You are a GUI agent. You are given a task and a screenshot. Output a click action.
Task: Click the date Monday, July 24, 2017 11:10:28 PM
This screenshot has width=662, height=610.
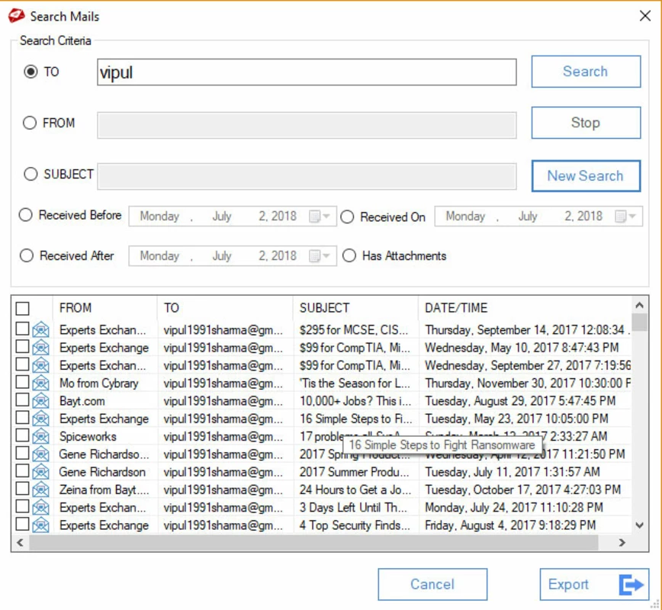[x=514, y=507]
